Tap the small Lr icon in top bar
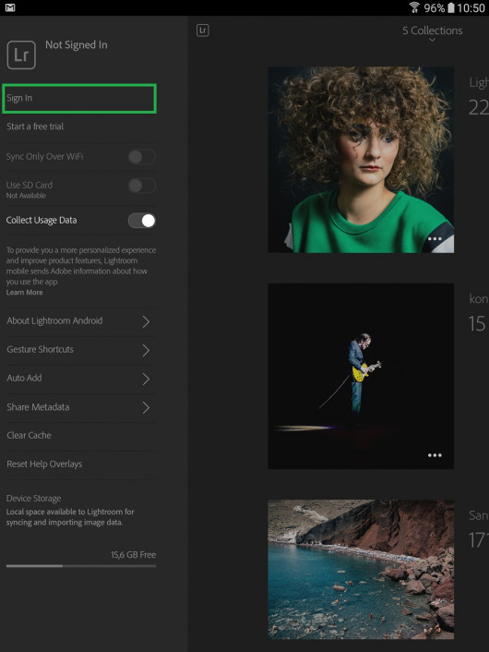This screenshot has height=652, width=489. click(x=203, y=30)
